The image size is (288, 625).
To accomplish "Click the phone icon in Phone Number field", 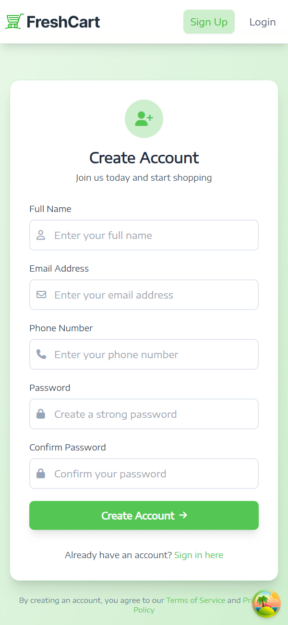I will coord(41,354).
